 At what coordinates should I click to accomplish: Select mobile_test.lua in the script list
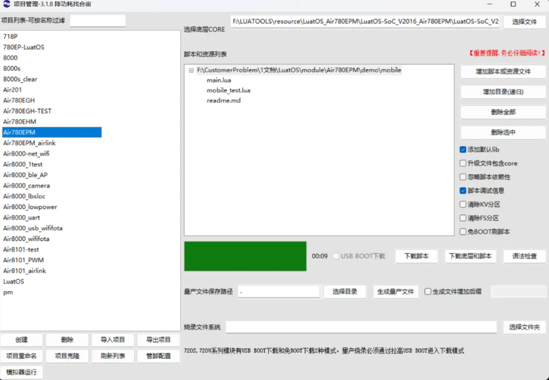228,90
